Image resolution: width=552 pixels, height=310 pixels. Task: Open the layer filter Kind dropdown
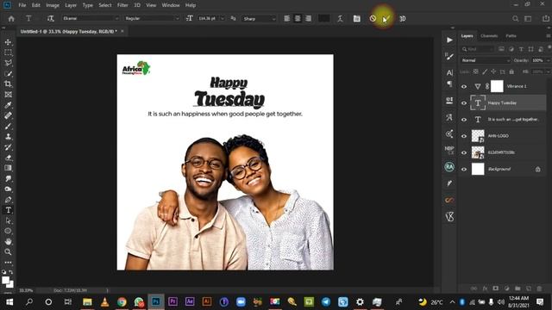click(477, 49)
